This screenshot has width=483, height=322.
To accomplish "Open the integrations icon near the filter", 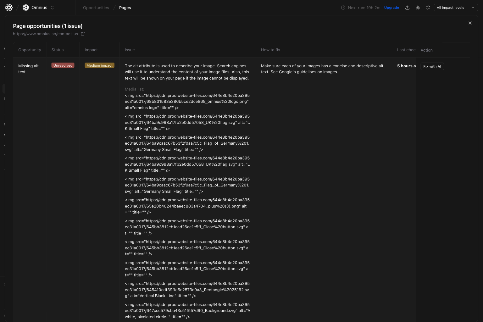I will [x=418, y=7].
